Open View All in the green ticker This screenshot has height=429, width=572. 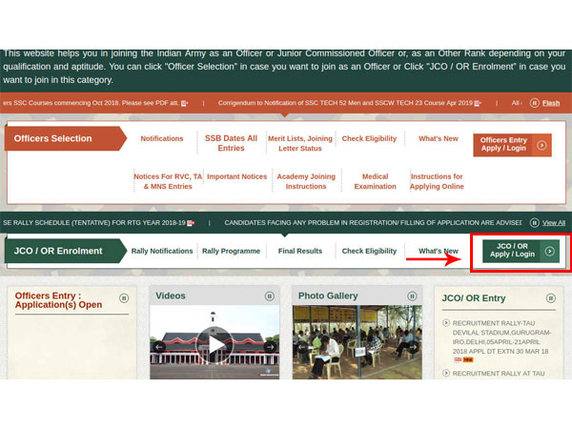pyautogui.click(x=553, y=222)
